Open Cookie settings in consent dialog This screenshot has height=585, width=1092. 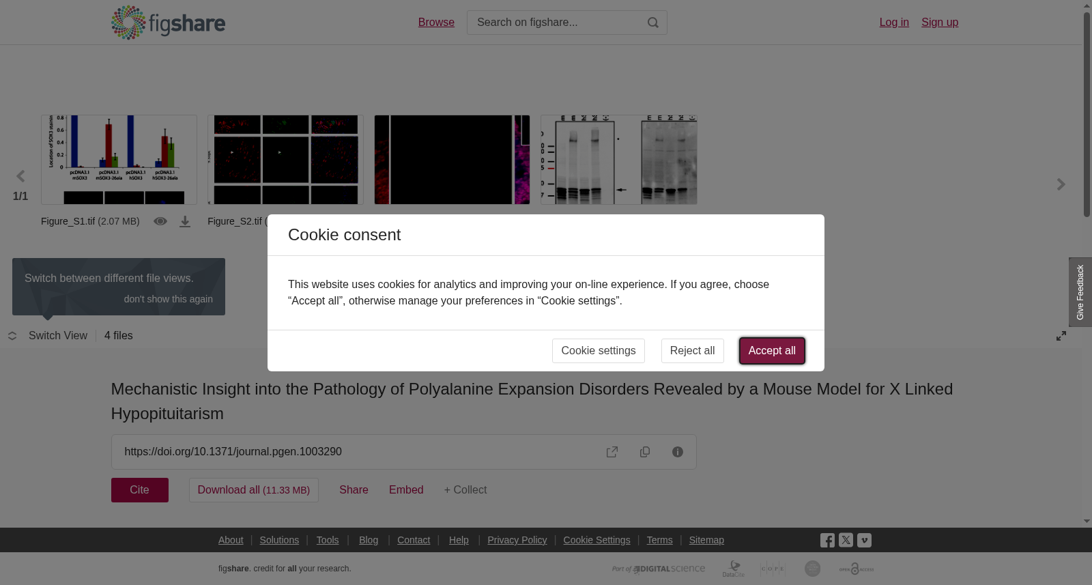(x=599, y=351)
